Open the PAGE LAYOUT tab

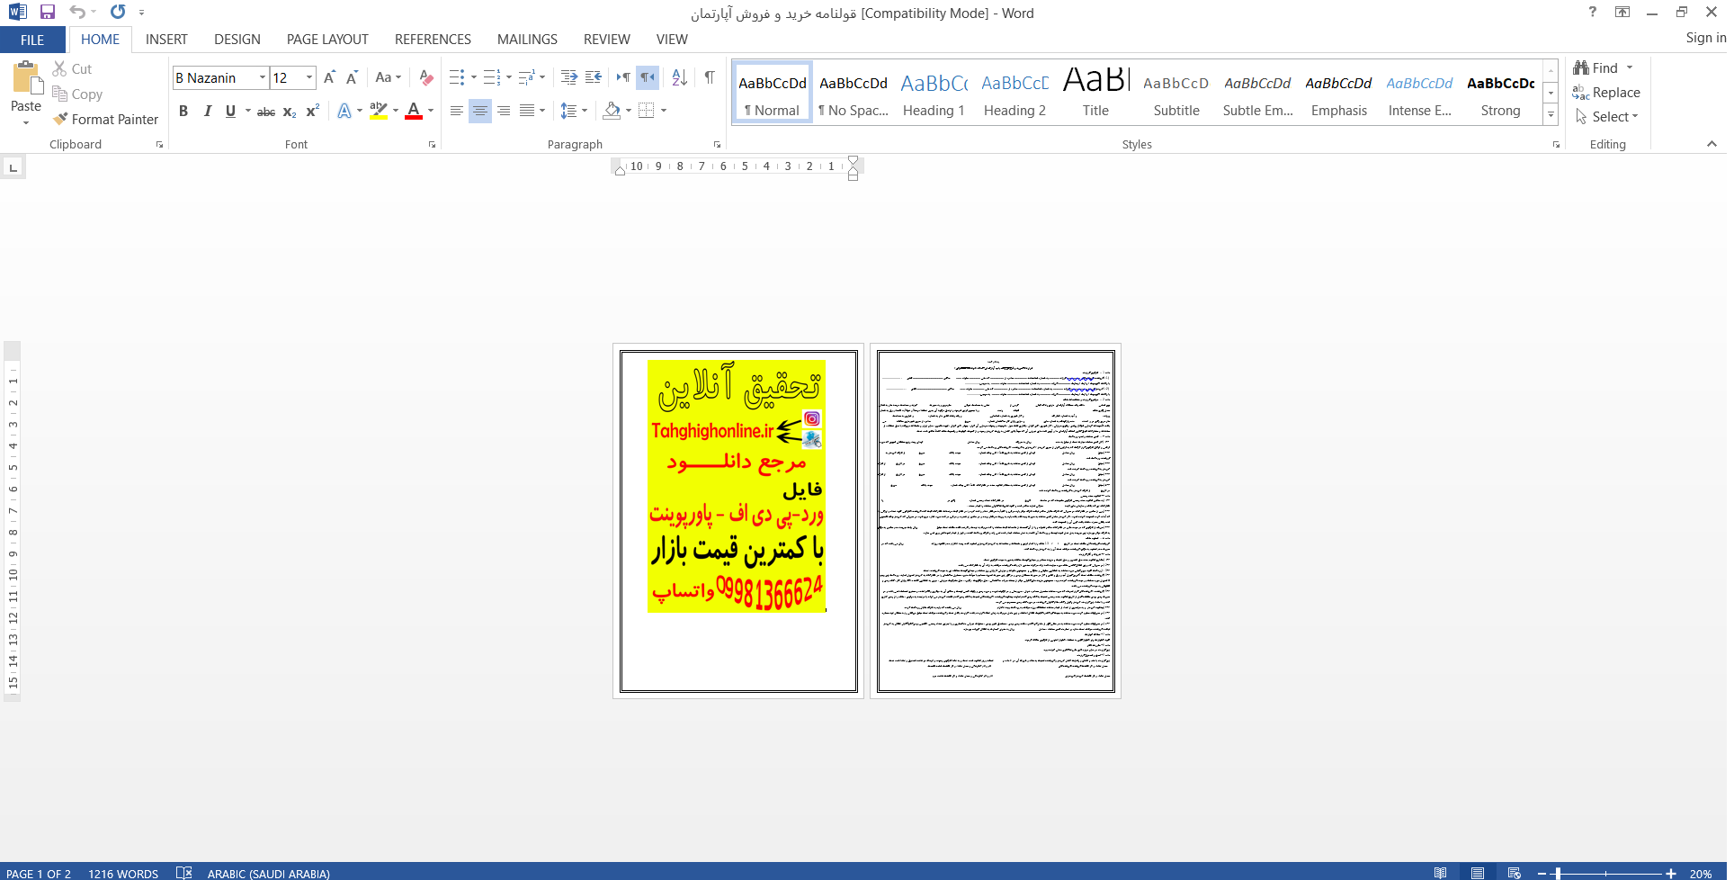327,40
